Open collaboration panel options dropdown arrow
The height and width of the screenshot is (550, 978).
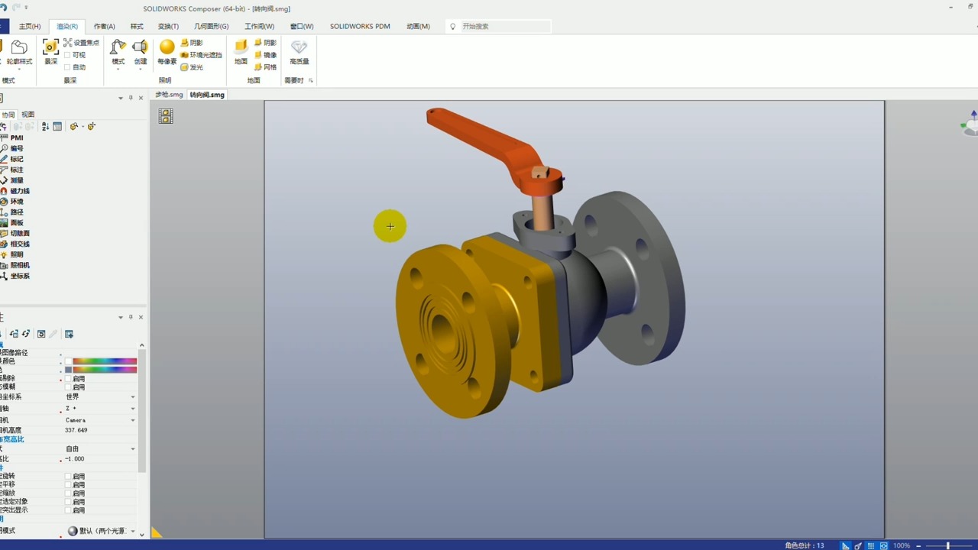(120, 98)
